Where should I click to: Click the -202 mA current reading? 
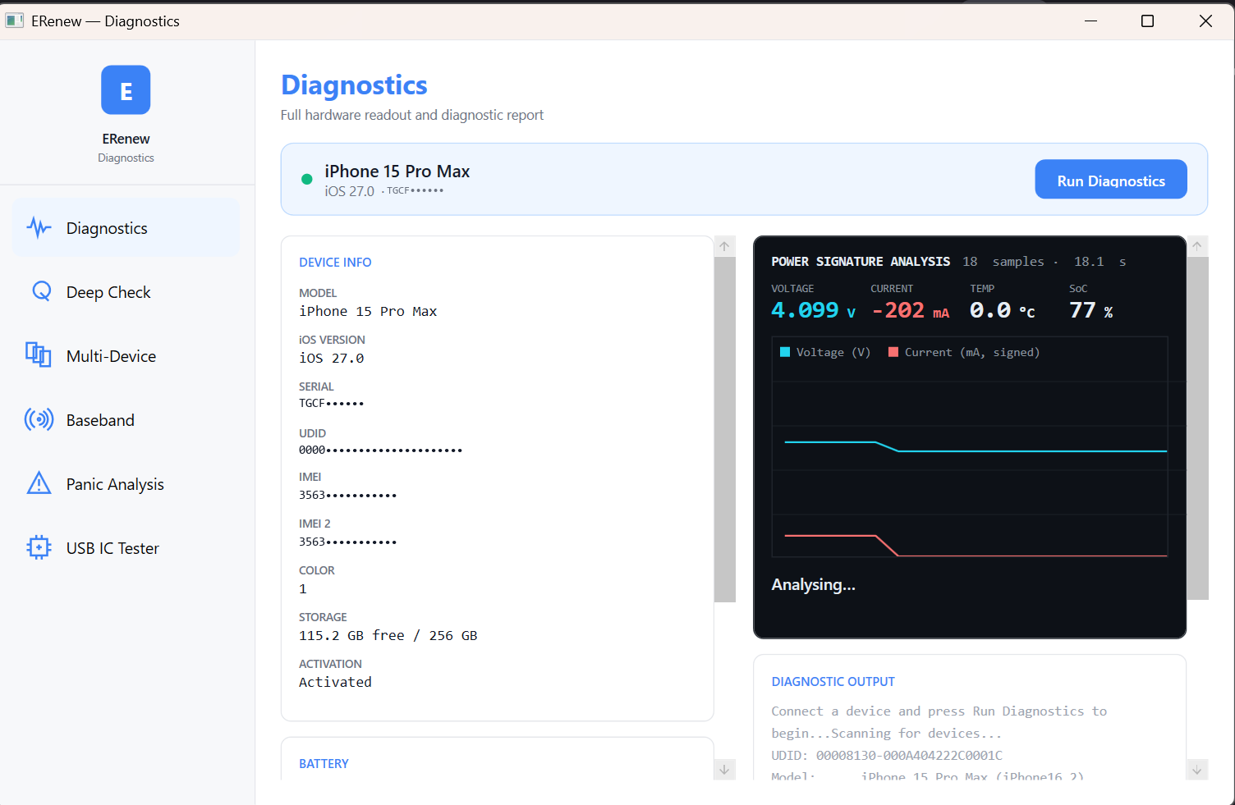coord(910,310)
